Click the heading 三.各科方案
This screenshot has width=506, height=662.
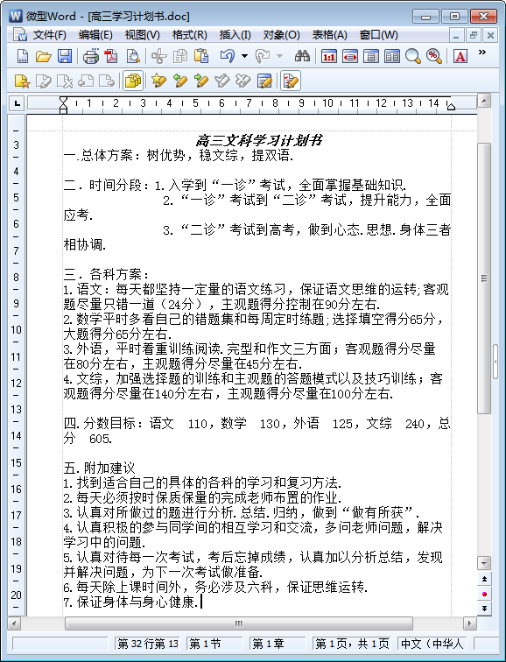tap(106, 275)
